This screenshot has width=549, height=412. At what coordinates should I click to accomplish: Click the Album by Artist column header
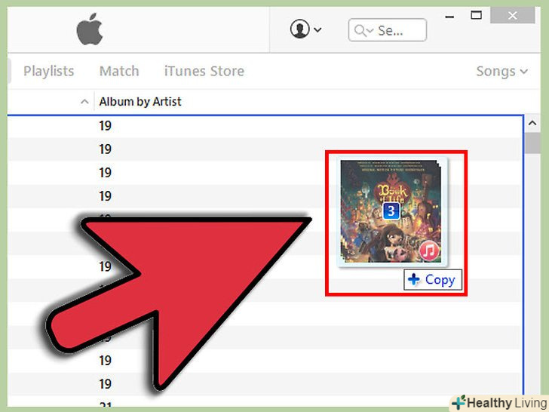click(140, 102)
